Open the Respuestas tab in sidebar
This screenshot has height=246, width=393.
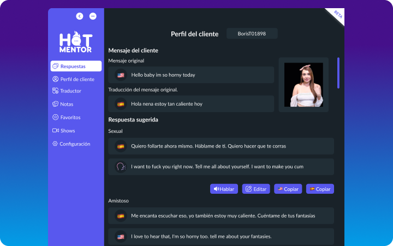coord(76,66)
